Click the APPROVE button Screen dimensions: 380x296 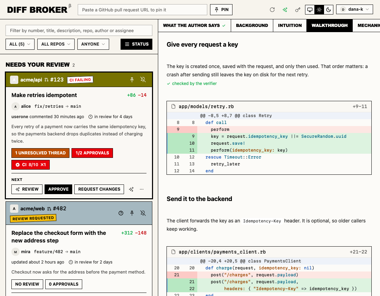point(58,189)
